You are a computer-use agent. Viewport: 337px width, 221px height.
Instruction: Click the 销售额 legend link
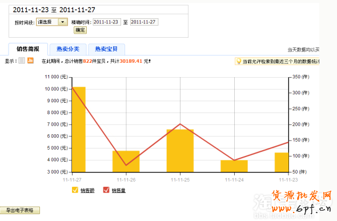coord(87,191)
